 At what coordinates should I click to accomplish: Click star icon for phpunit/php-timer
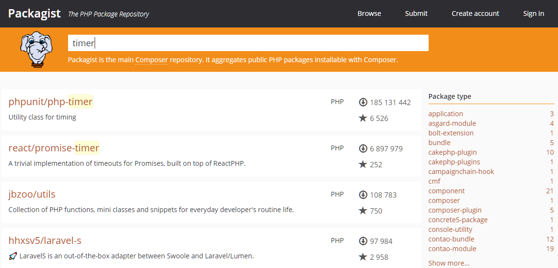tap(363, 118)
